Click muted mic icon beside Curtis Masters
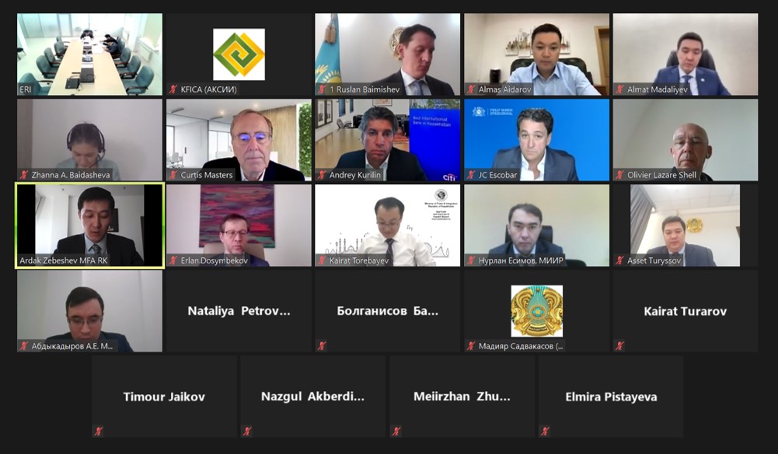 (x=173, y=175)
